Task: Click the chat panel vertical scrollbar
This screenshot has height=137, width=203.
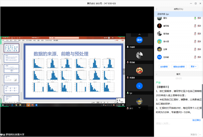Action: click(x=202, y=101)
